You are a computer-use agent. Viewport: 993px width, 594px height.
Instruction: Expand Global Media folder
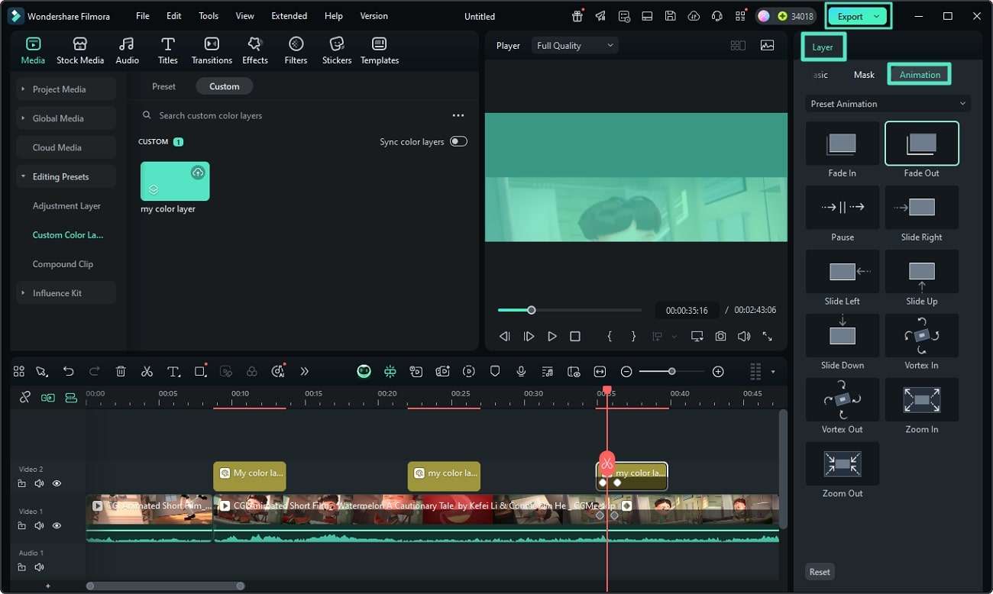tap(23, 118)
